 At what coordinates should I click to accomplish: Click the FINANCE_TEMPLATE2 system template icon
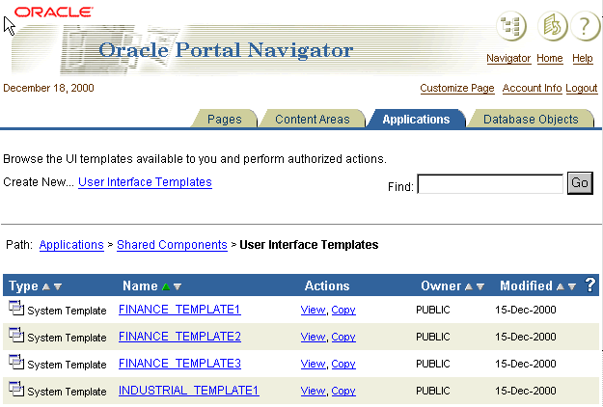[x=15, y=336]
